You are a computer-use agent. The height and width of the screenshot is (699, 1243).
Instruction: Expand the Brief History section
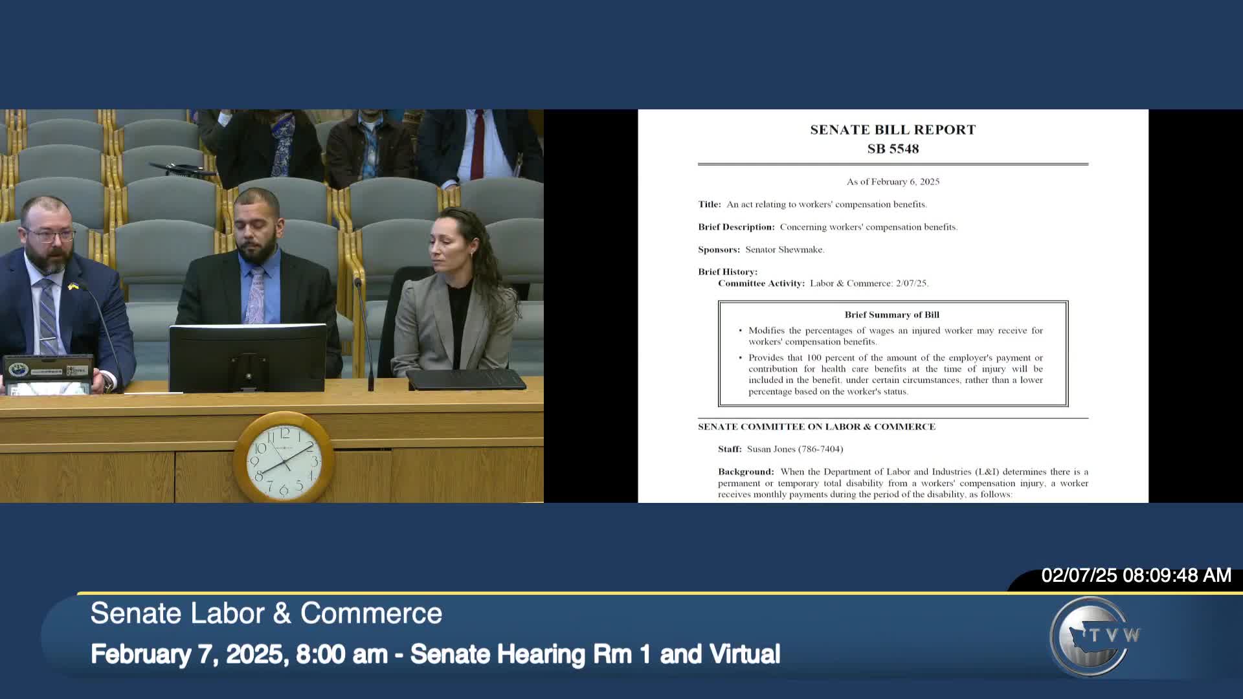[x=728, y=271]
